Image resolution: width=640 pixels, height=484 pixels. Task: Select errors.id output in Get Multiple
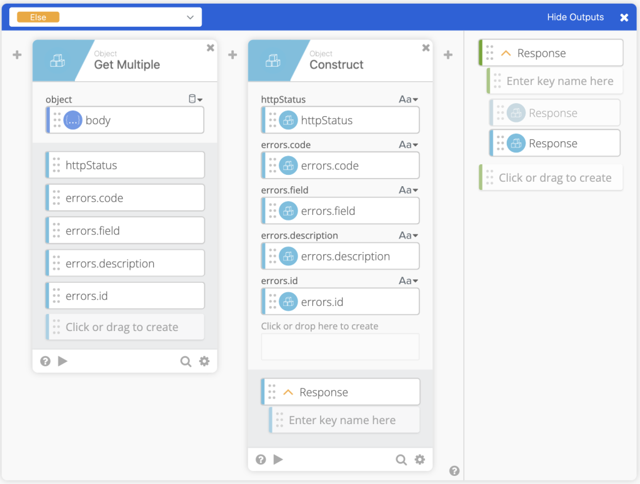[125, 295]
